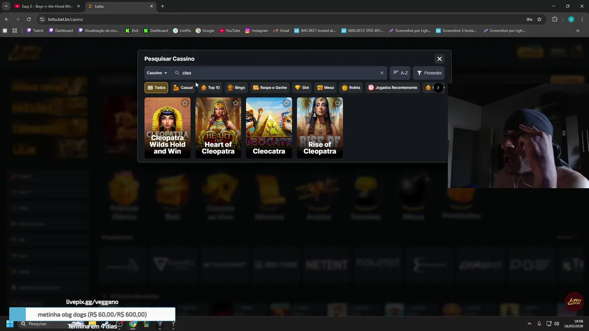The height and width of the screenshot is (331, 589).
Task: Close the Pesquisar Cassino search dialog
Action: point(439,59)
